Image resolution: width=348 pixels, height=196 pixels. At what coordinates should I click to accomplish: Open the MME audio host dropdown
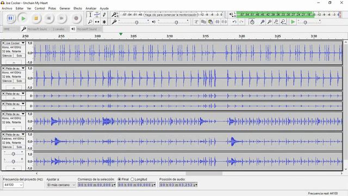click(x=11, y=29)
